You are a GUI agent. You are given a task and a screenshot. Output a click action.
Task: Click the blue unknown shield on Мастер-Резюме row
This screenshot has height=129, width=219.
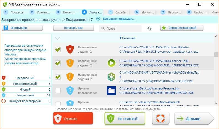70,91
